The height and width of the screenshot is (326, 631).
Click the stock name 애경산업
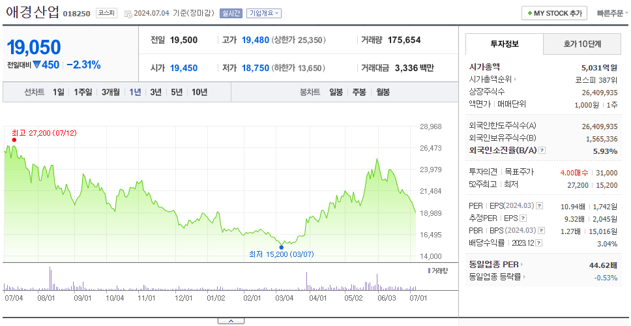pyautogui.click(x=33, y=12)
